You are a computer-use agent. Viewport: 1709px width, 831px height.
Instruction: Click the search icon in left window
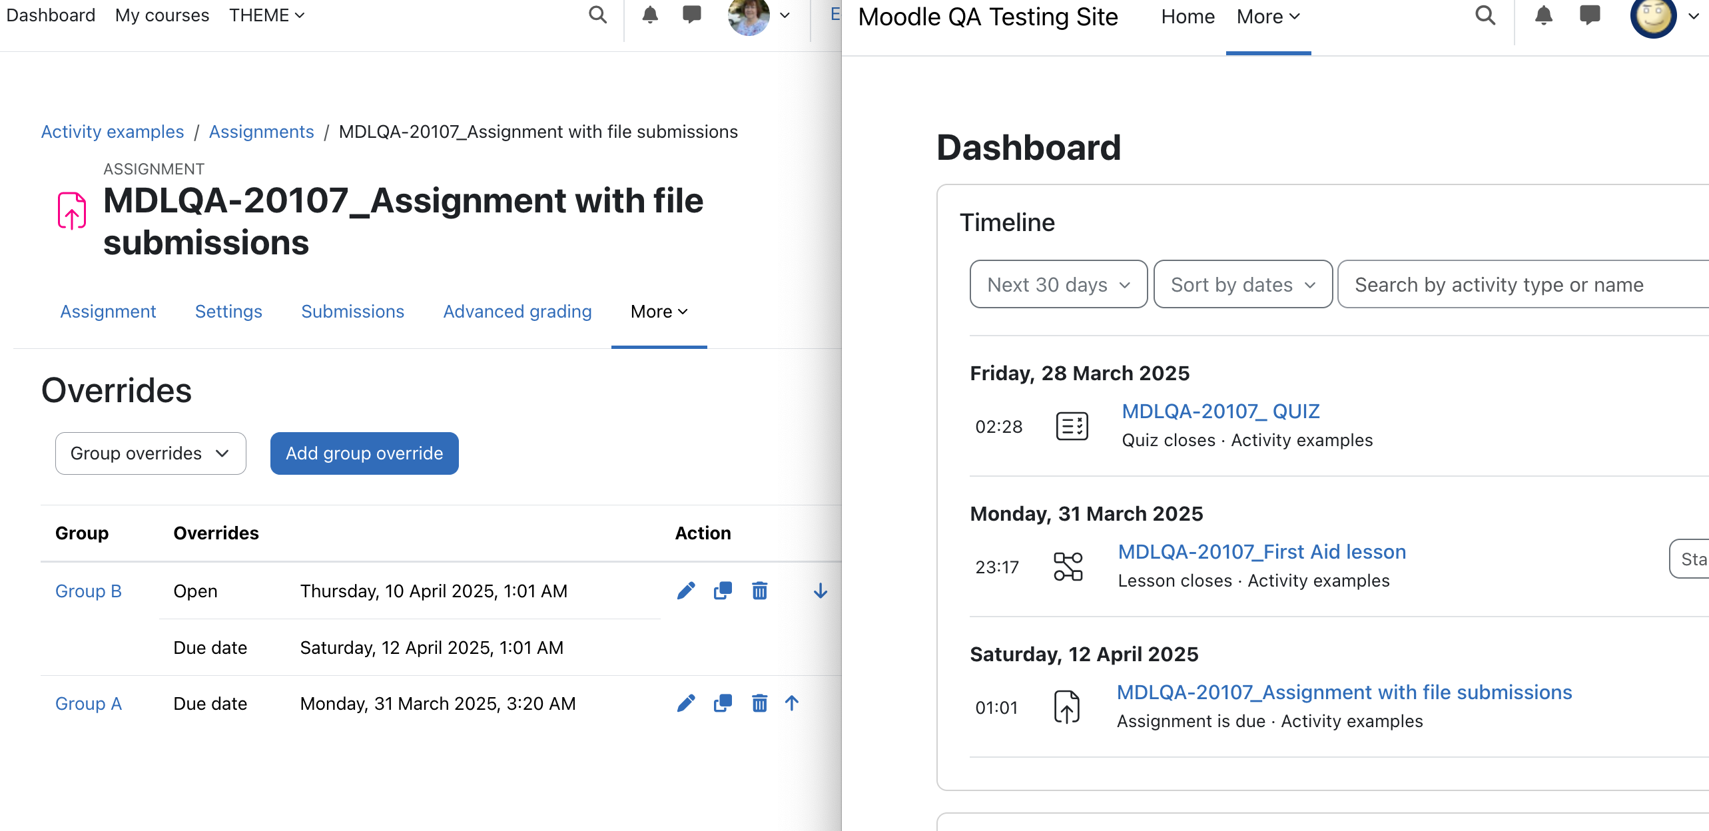[x=597, y=15]
